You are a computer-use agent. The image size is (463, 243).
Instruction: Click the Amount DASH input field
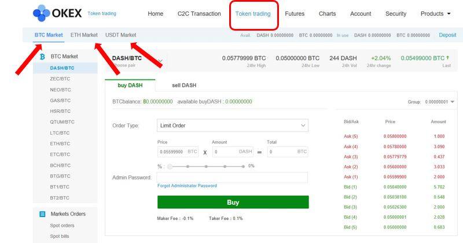(x=233, y=152)
